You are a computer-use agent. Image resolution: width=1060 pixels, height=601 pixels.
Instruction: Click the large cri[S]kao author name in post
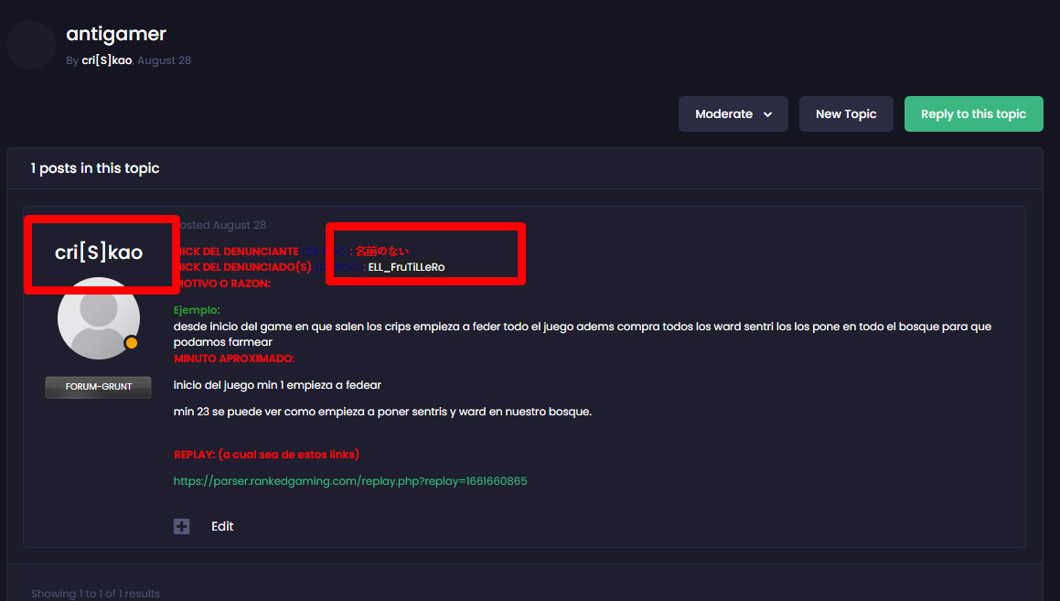[99, 252]
